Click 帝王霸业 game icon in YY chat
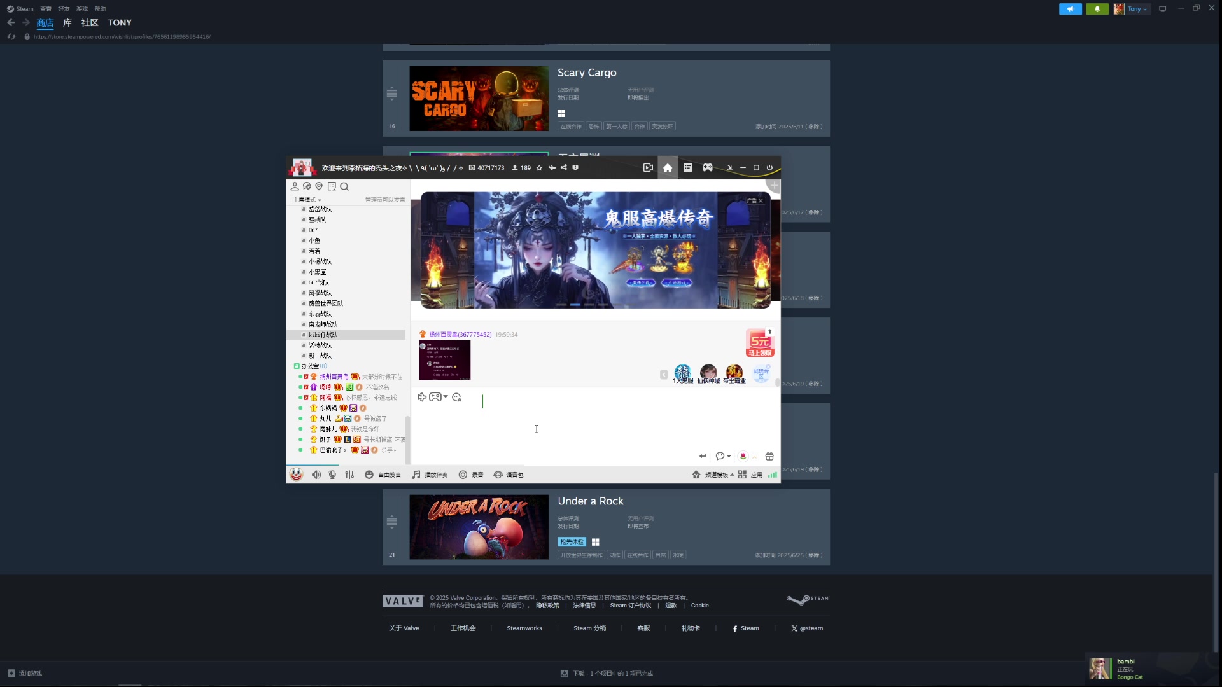The height and width of the screenshot is (687, 1222). tap(734, 374)
